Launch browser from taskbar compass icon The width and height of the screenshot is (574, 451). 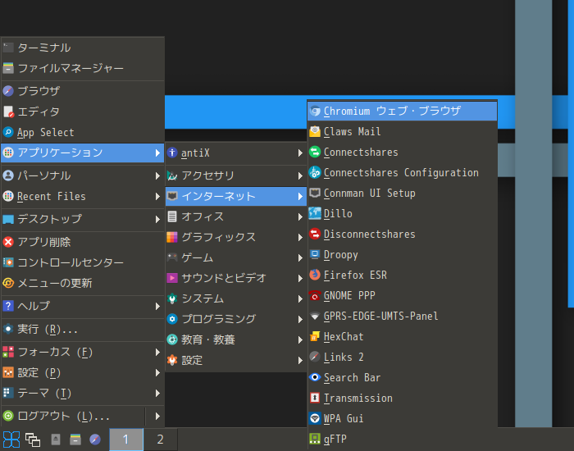(x=95, y=440)
